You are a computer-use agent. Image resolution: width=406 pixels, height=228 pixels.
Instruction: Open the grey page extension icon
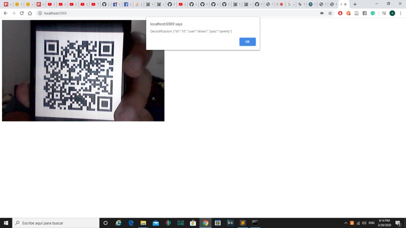[357, 13]
